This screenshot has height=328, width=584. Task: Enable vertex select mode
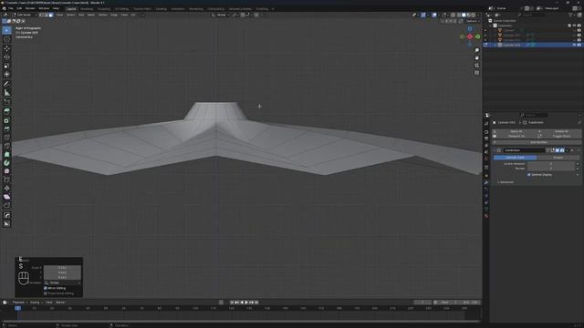pos(42,15)
